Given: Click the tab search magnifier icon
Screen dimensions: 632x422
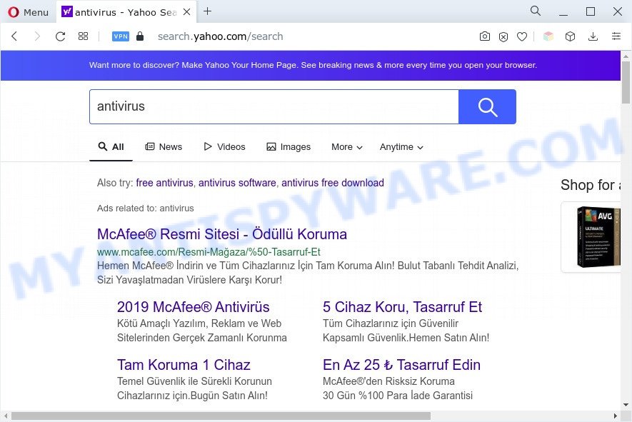Looking at the screenshot, I should point(536,11).
